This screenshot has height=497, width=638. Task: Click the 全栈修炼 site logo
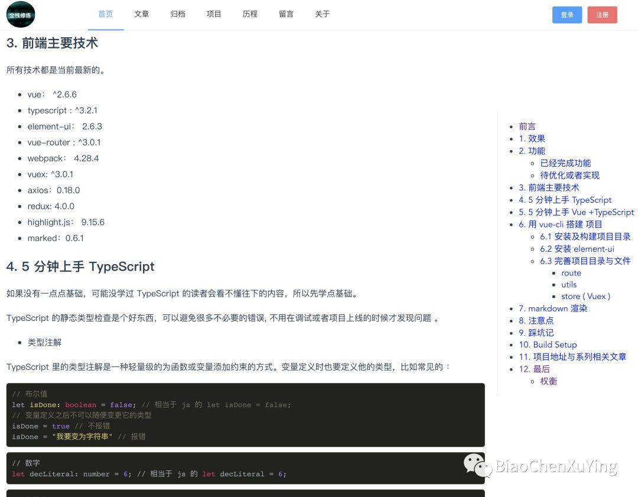point(21,15)
